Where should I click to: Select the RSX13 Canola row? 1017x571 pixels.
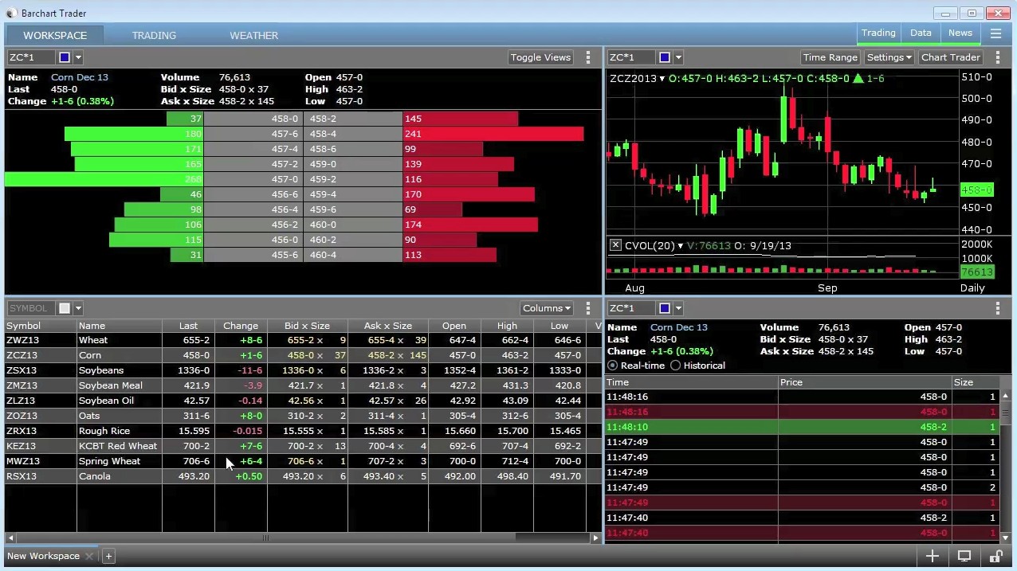pyautogui.click(x=303, y=476)
